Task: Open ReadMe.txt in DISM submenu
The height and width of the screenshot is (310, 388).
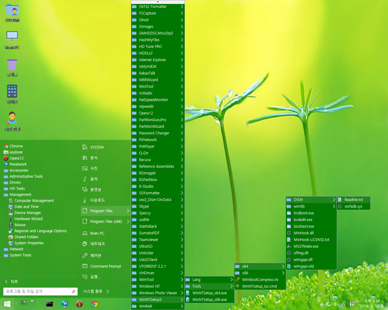Action: [x=353, y=200]
